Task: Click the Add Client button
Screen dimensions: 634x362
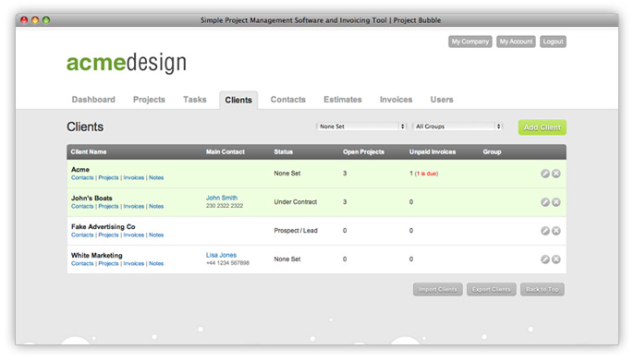Action: (x=543, y=127)
